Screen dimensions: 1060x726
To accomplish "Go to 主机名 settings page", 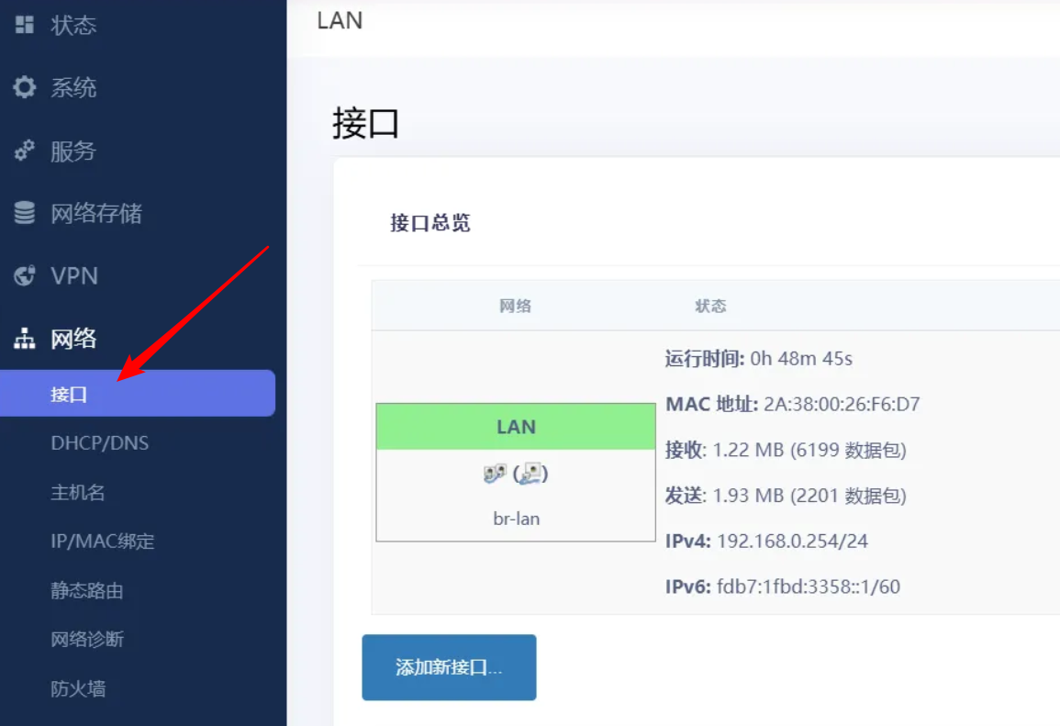I will coord(78,493).
